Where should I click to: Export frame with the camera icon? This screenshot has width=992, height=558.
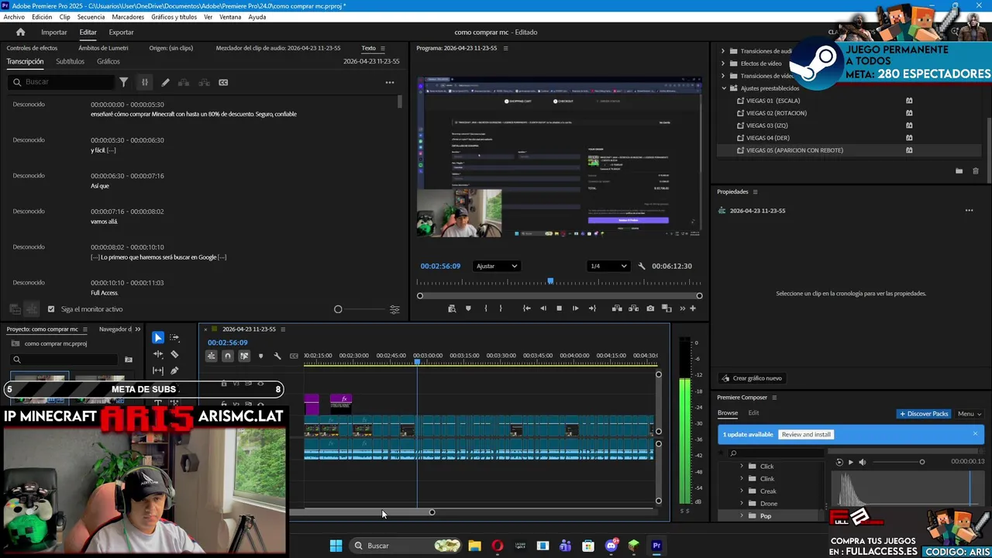click(650, 308)
